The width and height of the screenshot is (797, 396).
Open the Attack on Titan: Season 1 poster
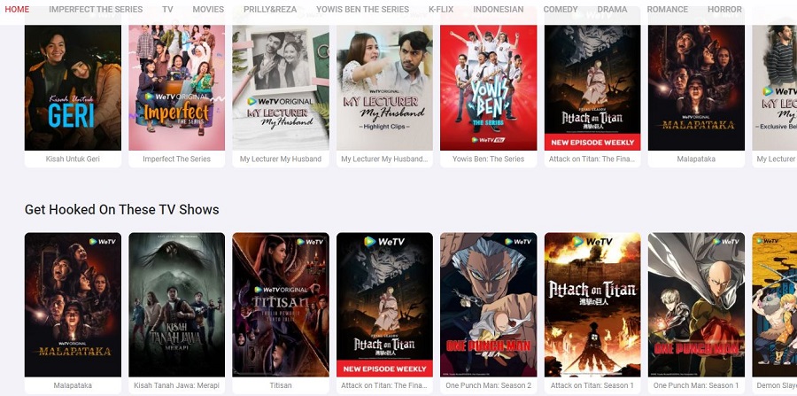click(x=592, y=305)
